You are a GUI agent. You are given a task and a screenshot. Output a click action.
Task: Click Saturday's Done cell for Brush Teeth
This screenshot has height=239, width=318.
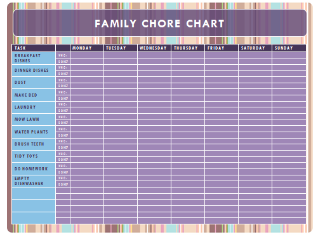[x=255, y=147]
